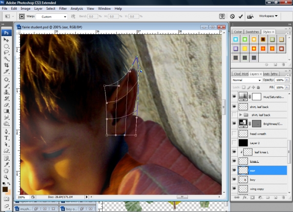This screenshot has height=212, width=293.
Task: Open the Filter menu
Action: point(63,9)
